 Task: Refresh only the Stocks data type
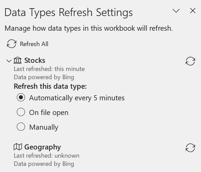point(190,61)
